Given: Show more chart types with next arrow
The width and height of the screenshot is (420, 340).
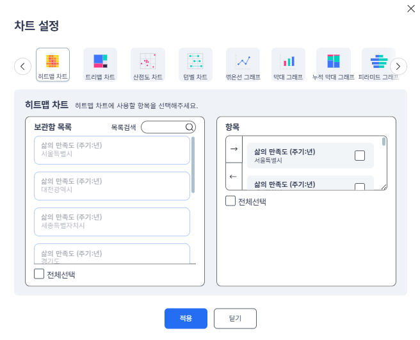Looking at the screenshot, I should point(398,66).
